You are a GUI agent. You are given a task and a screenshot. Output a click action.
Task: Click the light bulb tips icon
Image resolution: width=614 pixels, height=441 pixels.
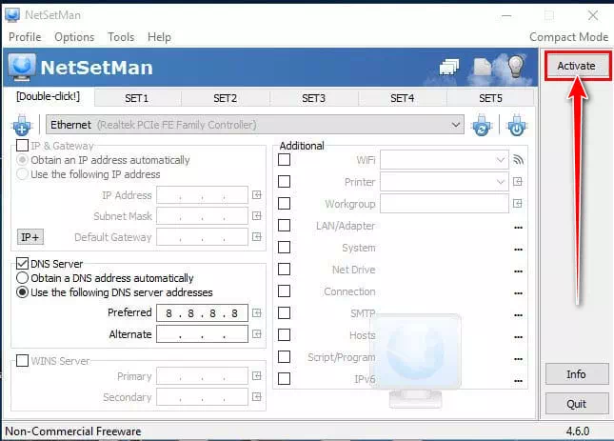[x=516, y=66]
